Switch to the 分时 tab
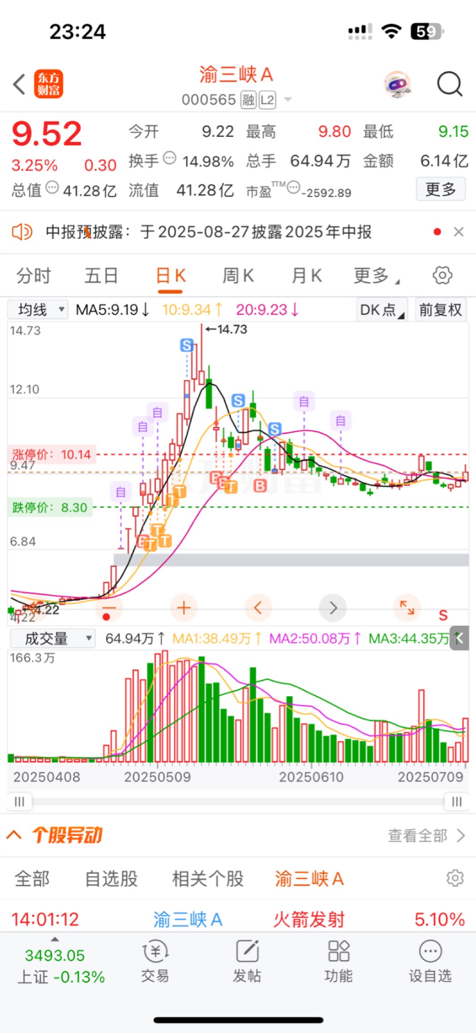This screenshot has width=476, height=1033. pyautogui.click(x=34, y=275)
